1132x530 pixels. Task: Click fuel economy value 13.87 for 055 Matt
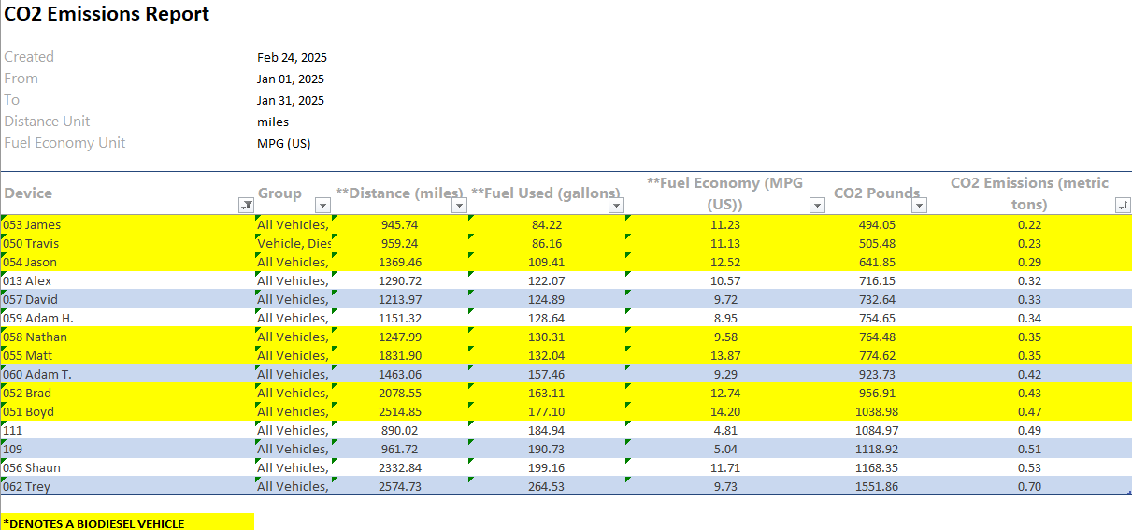tap(725, 355)
